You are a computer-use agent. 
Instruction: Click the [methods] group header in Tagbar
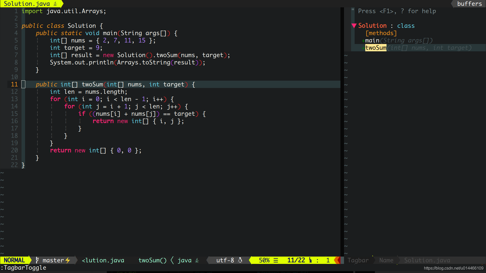[x=381, y=33]
